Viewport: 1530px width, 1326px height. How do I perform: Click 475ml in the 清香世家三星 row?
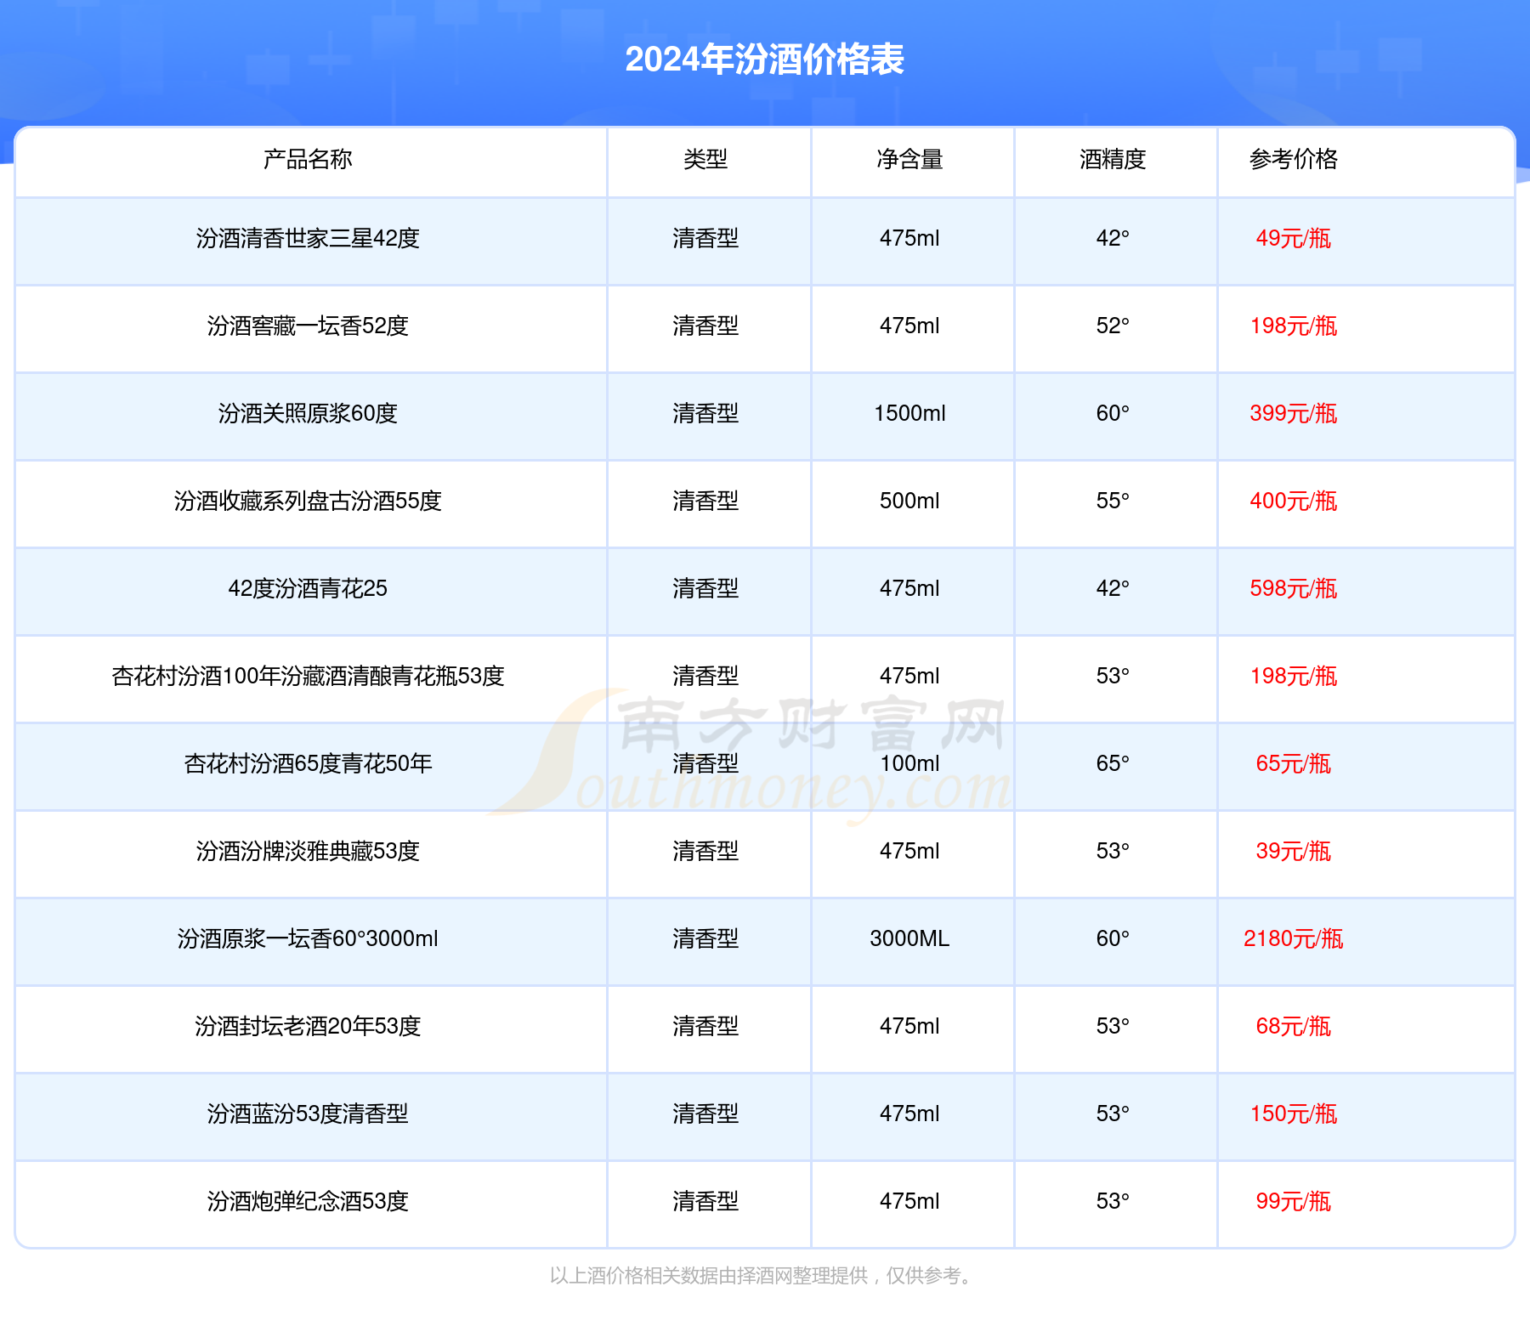click(909, 238)
